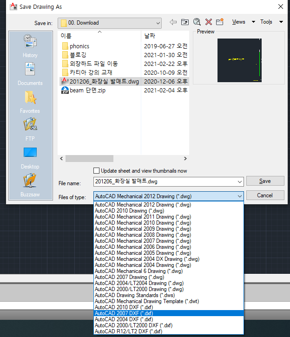Choose AutoCAD 2004/LT2004 Drawing type
Image resolution: width=290 pixels, height=337 pixels.
point(169,283)
